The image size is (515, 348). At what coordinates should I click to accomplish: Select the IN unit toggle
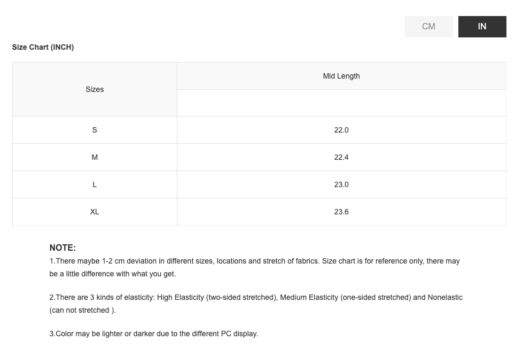(482, 27)
